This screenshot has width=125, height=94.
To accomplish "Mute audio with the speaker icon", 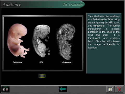I will 110,89.
